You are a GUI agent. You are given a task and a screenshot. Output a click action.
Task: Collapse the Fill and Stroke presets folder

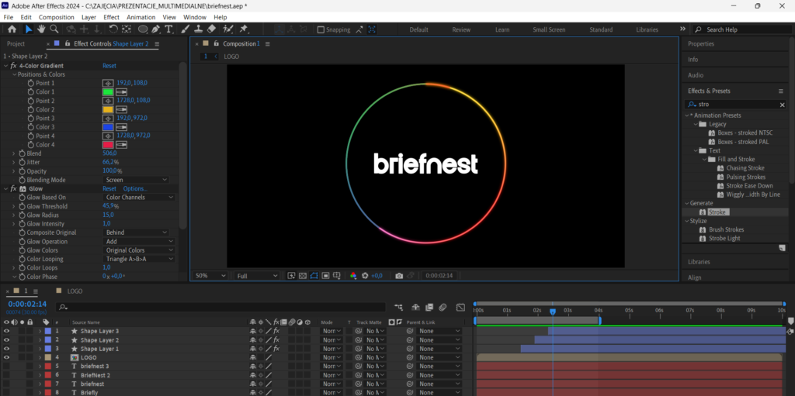(x=704, y=159)
